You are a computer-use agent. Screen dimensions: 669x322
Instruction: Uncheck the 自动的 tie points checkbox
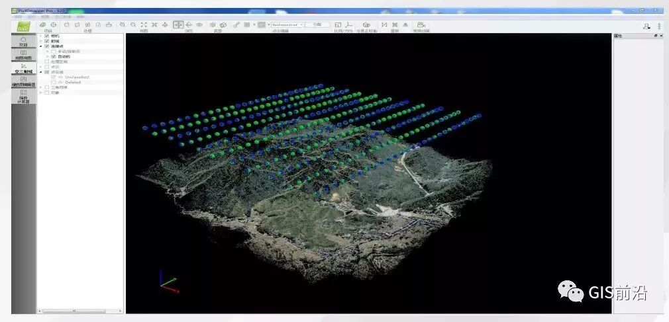coord(54,57)
